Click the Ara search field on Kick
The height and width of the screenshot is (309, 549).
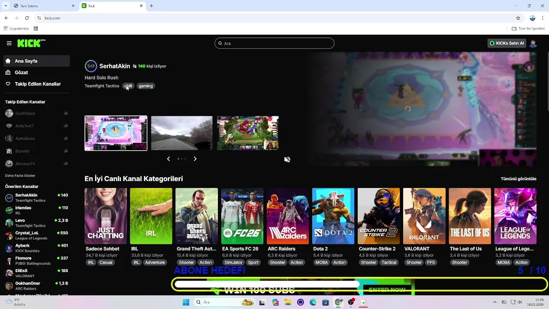pyautogui.click(x=274, y=43)
